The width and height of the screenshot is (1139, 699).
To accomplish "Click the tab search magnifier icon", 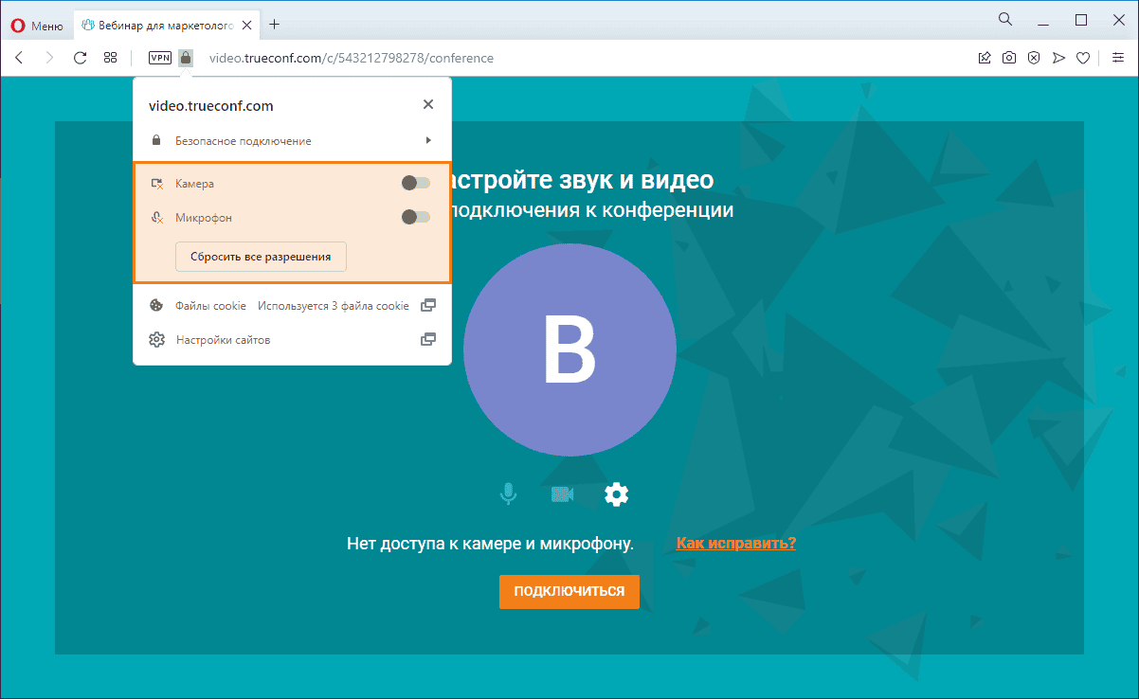I will click(1005, 19).
